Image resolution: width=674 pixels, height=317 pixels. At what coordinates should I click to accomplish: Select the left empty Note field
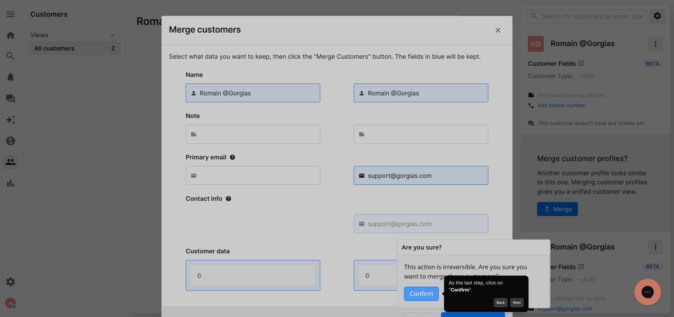pos(253,134)
